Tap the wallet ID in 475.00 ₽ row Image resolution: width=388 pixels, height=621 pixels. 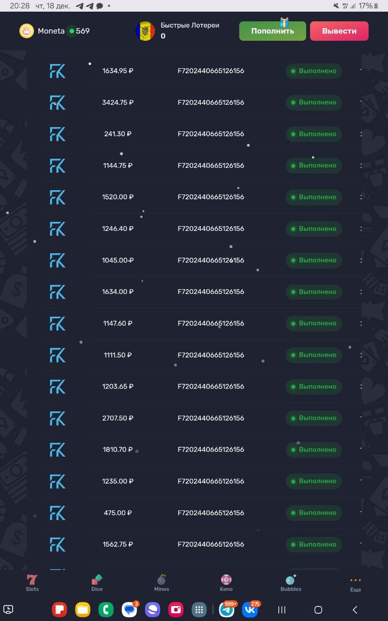coord(211,513)
